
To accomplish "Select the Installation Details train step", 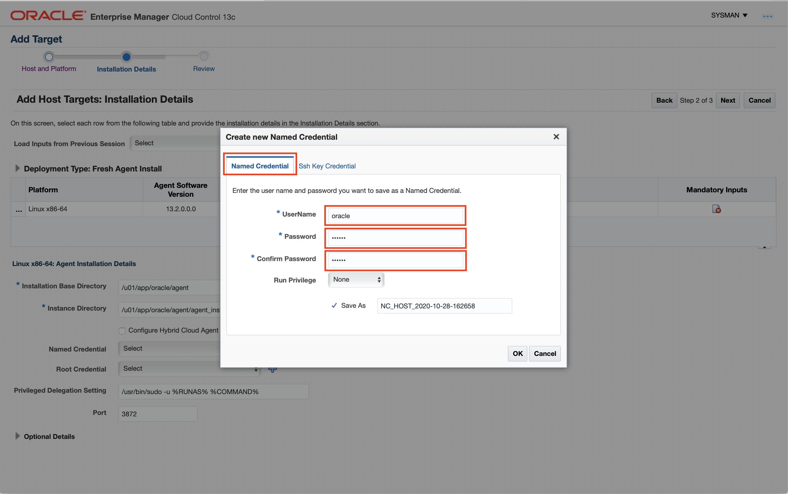I will [126, 69].
